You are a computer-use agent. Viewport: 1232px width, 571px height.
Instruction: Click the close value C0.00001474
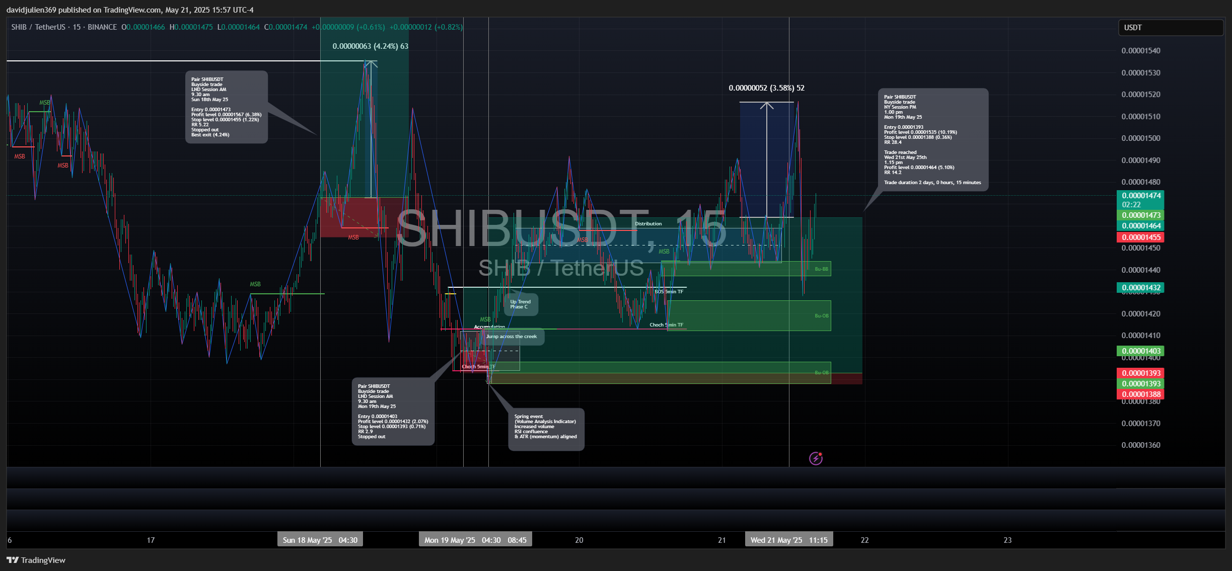[285, 27]
